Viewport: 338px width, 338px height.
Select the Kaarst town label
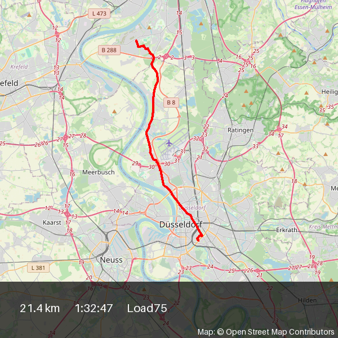click(x=52, y=223)
